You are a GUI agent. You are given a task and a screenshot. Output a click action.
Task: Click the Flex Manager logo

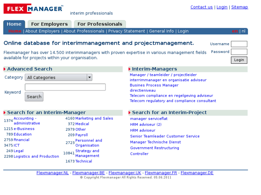click(33, 9)
